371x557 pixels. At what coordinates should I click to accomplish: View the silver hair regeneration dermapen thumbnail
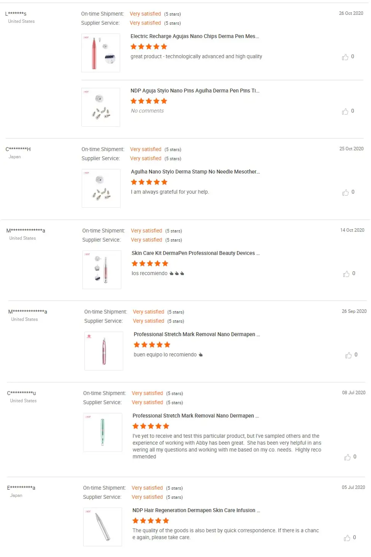[103, 527]
